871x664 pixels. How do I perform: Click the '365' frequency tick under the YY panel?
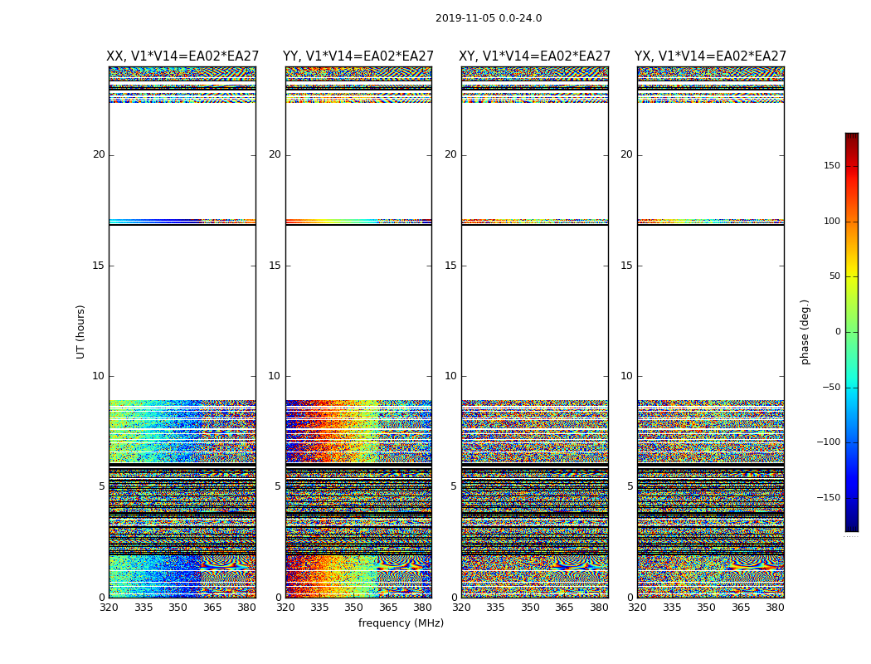tap(388, 608)
